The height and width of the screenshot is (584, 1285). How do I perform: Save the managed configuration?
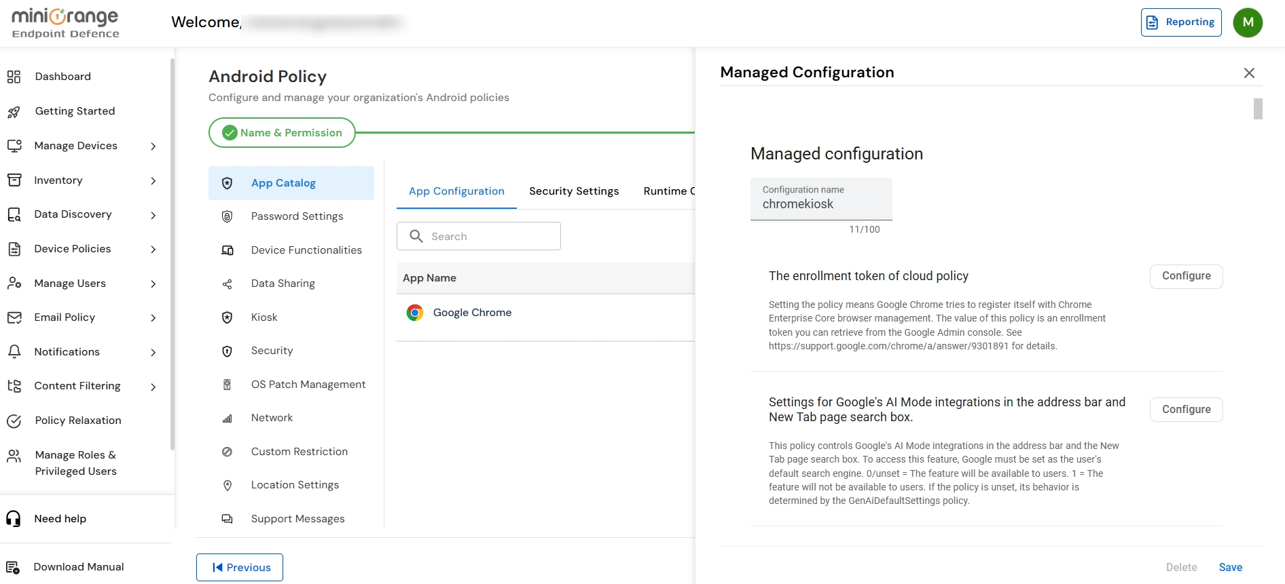[x=1230, y=568]
